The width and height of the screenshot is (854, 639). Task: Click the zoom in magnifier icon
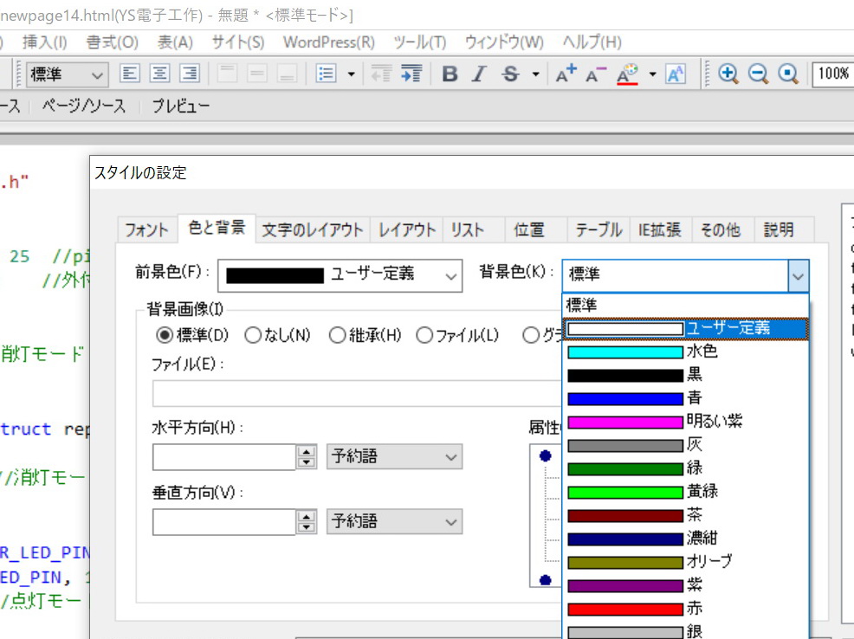click(x=728, y=74)
